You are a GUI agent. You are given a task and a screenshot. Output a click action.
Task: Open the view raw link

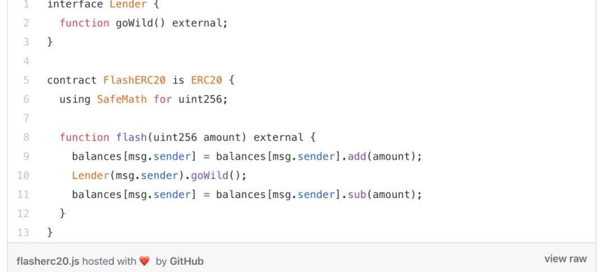[x=565, y=259]
